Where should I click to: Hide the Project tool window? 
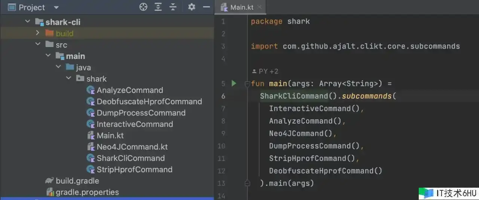206,7
